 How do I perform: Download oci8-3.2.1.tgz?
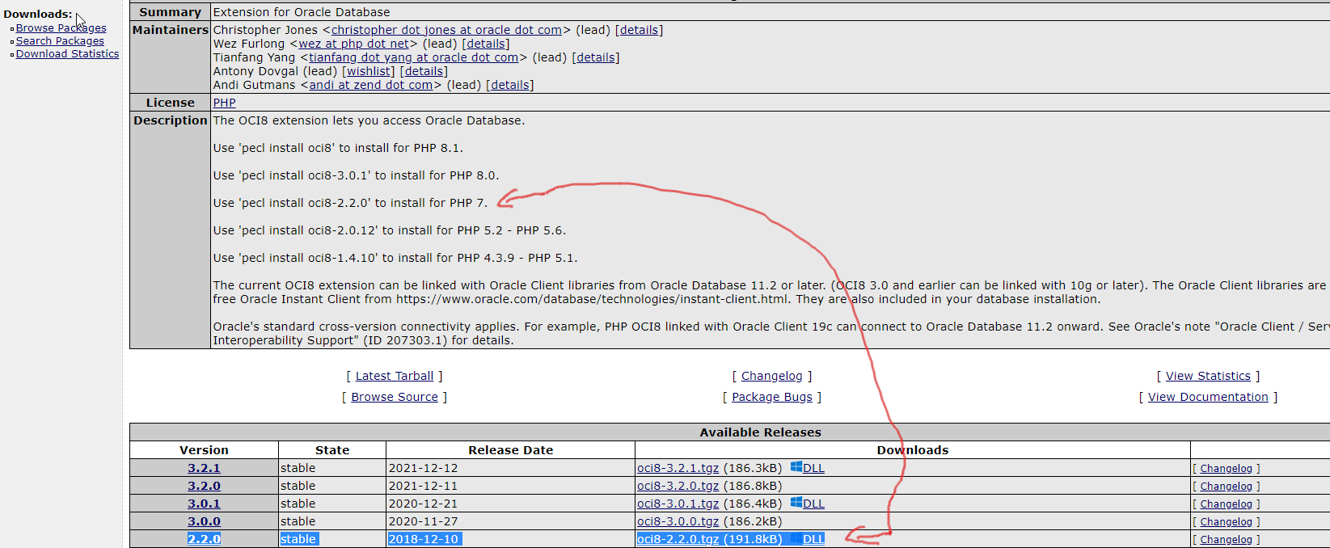pos(678,468)
